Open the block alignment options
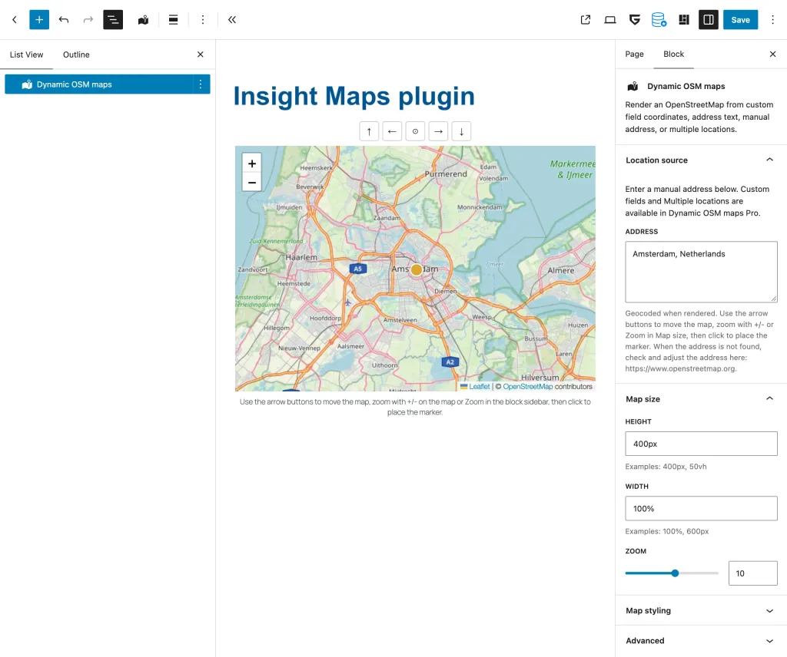This screenshot has width=787, height=657. point(173,19)
